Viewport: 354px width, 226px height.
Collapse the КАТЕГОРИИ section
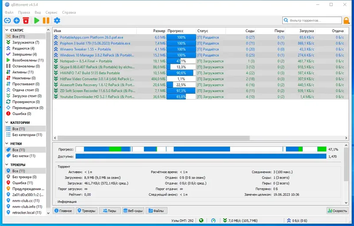7,123
